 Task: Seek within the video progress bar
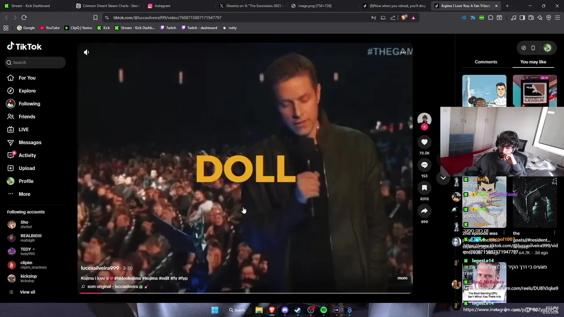[x=245, y=292]
